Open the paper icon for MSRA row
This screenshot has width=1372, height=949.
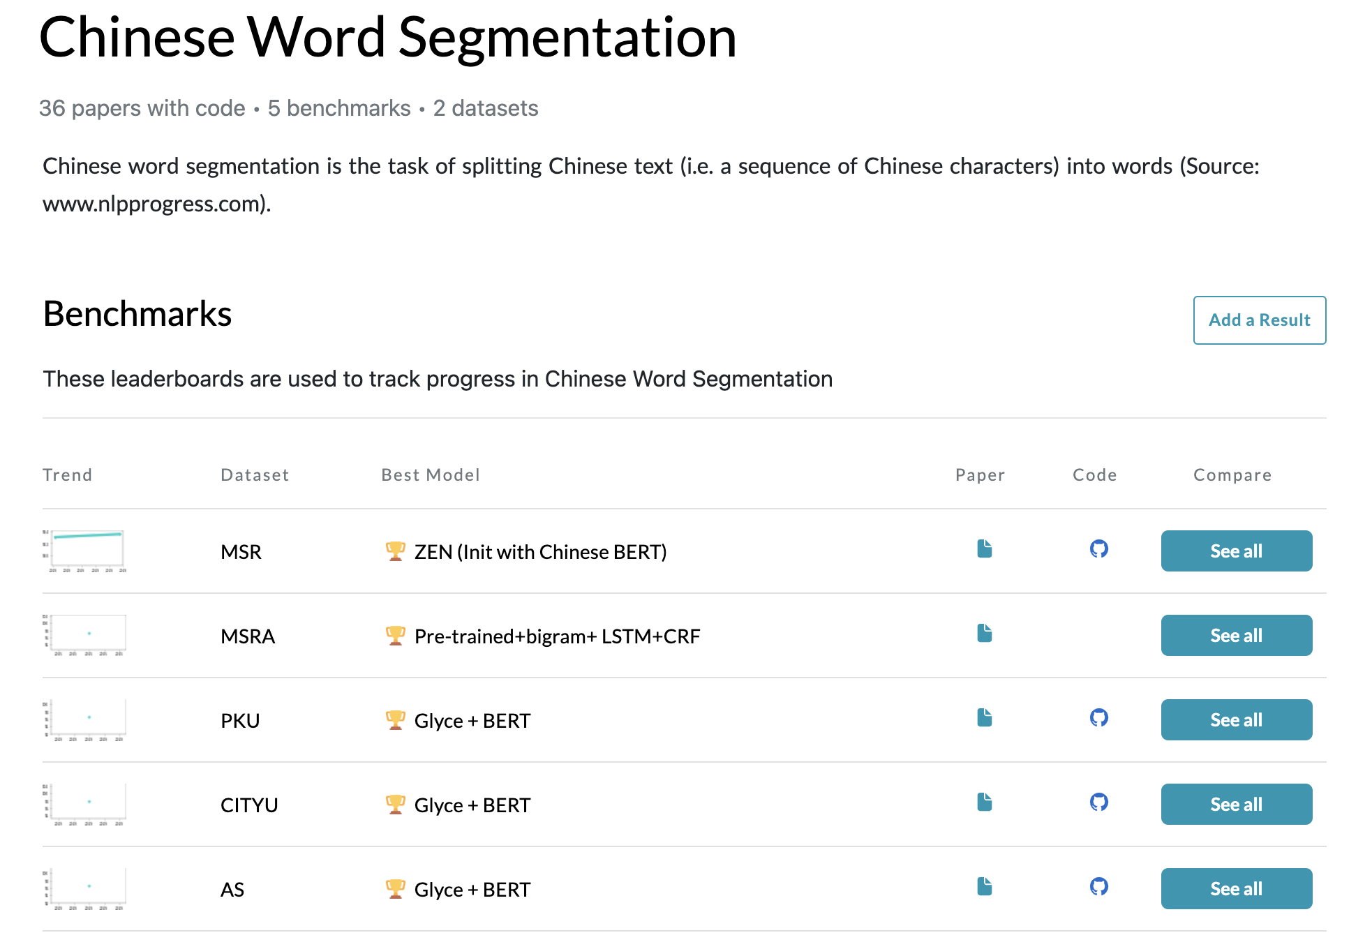pos(984,634)
